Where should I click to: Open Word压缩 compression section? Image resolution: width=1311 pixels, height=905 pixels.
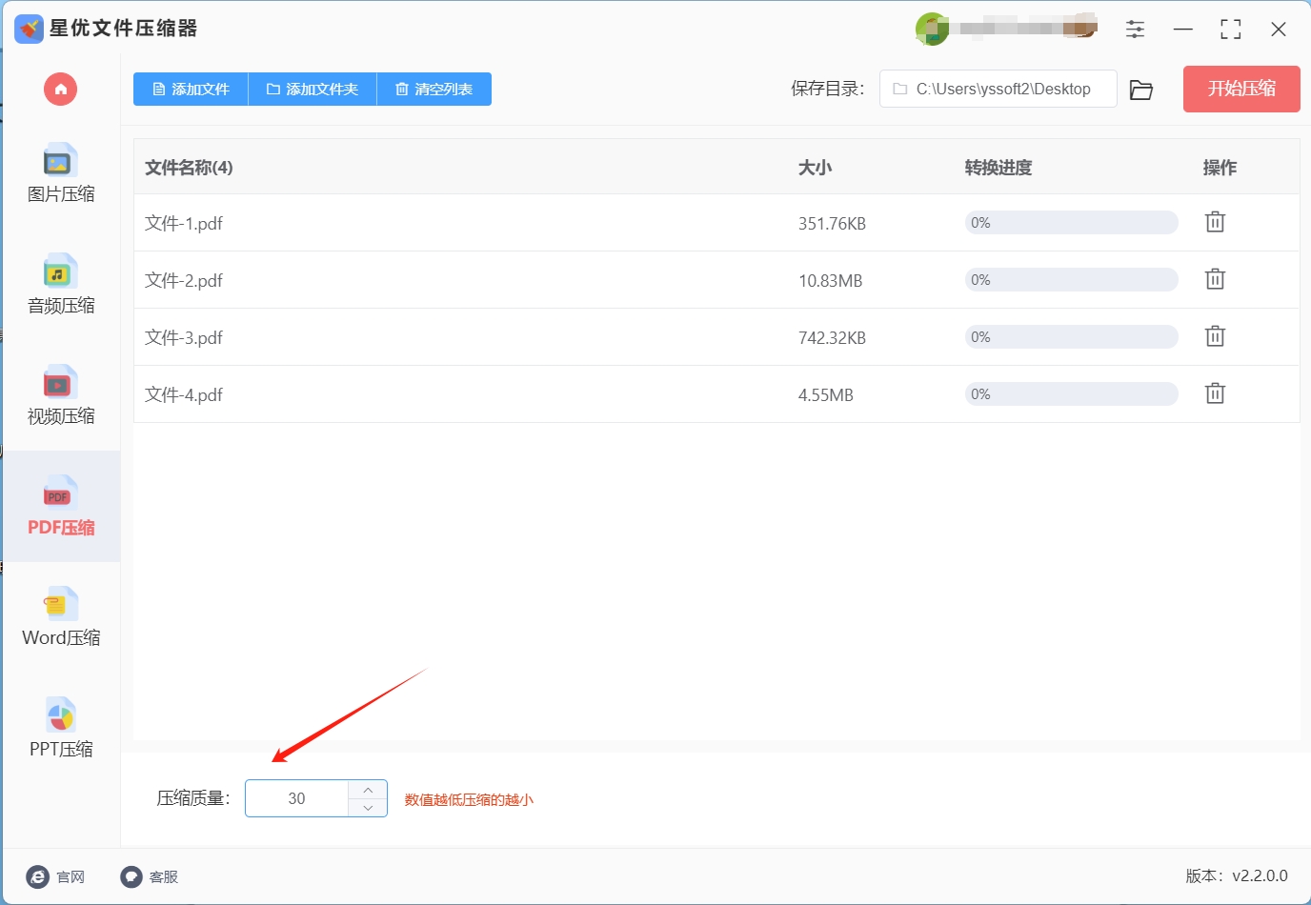pyautogui.click(x=61, y=617)
